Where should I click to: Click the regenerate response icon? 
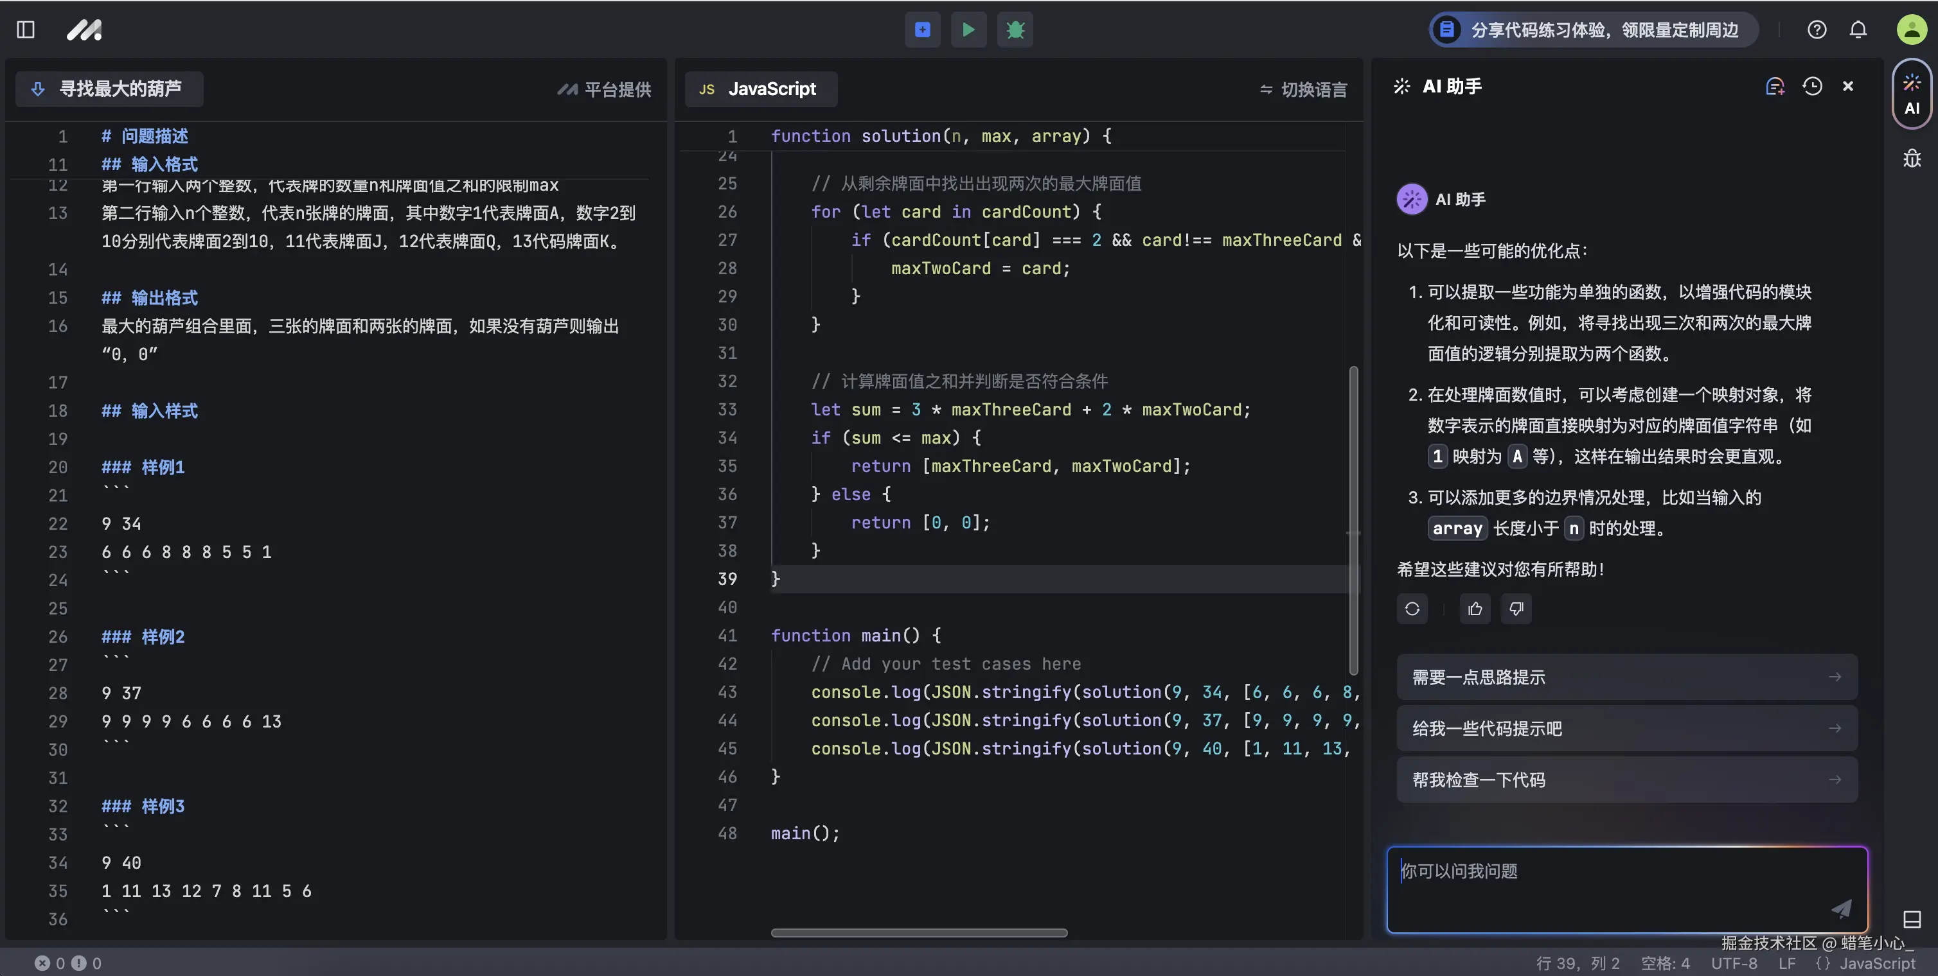click(x=1412, y=608)
